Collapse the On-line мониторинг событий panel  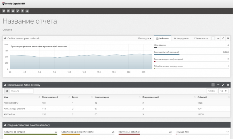pos(218,38)
